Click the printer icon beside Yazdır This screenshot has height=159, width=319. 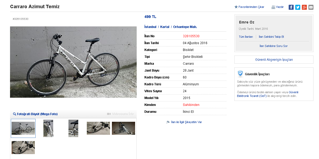(273, 7)
